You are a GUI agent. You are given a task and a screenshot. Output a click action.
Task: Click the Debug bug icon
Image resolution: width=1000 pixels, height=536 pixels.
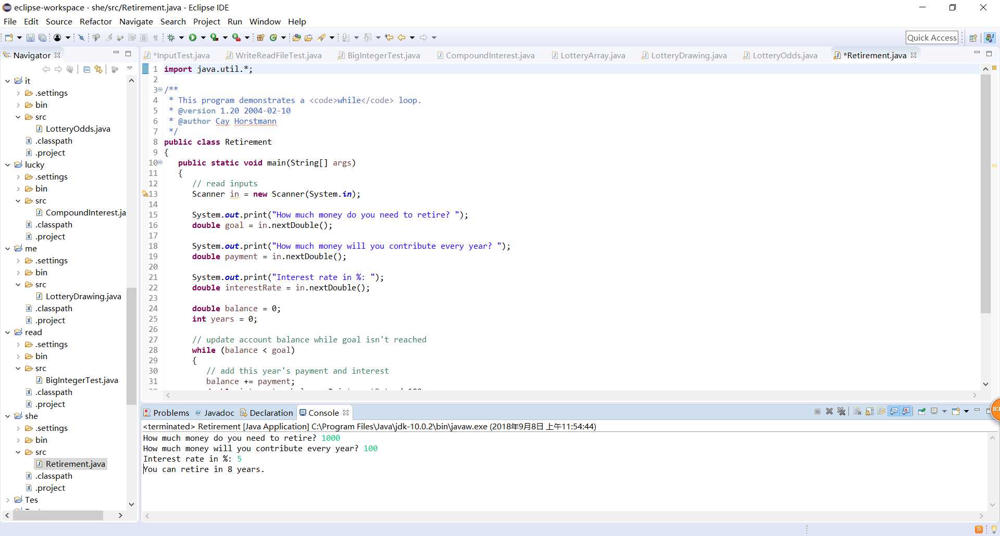point(171,37)
